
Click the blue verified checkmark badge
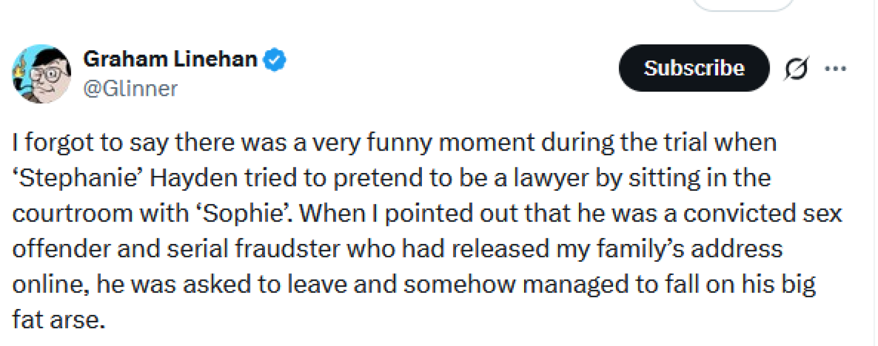(x=275, y=59)
